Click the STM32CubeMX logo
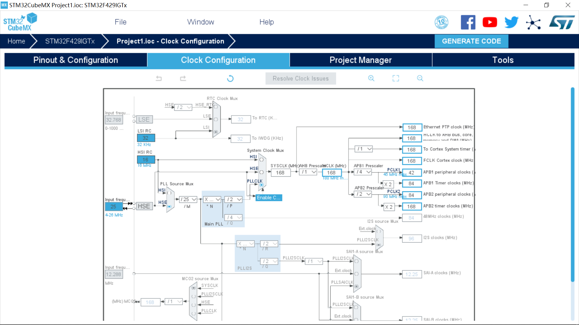Viewport: 579px width, 325px height. tap(20, 22)
